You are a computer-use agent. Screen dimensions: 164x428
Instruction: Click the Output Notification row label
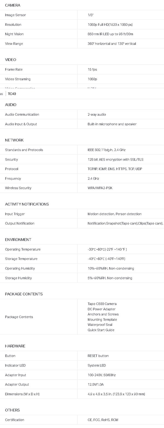[x=20, y=224]
